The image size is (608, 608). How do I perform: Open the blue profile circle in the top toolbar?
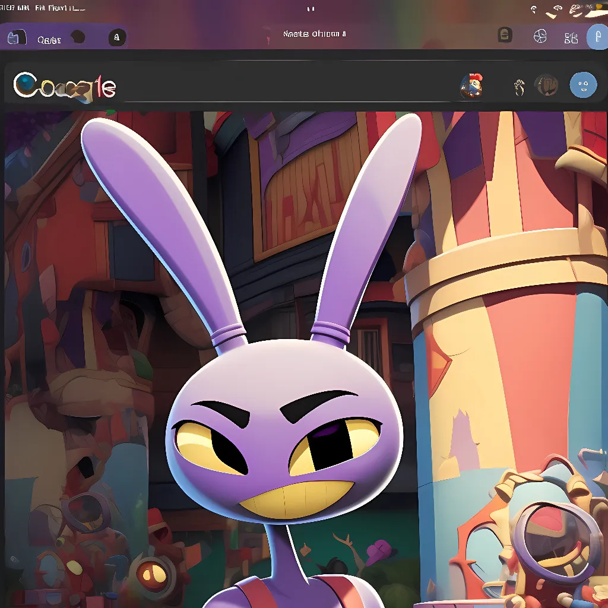coord(597,37)
